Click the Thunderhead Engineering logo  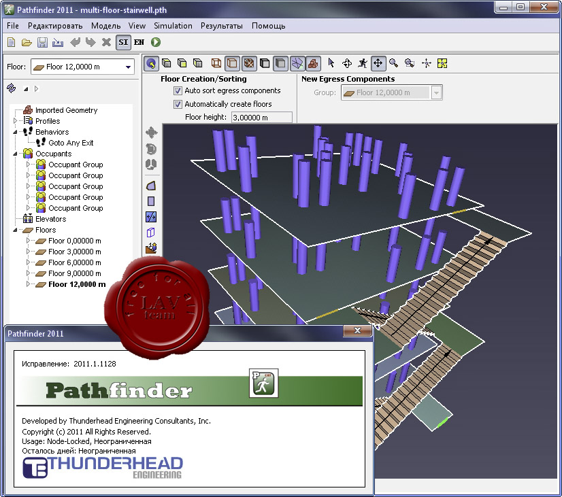tap(103, 468)
